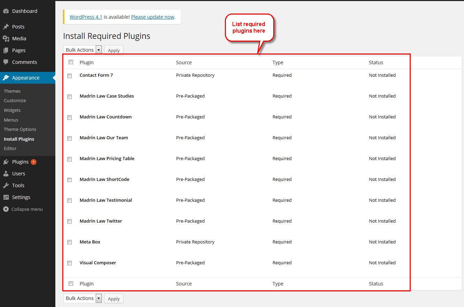The width and height of the screenshot is (464, 307).
Task: Click the Source column header at top
Action: point(184,63)
